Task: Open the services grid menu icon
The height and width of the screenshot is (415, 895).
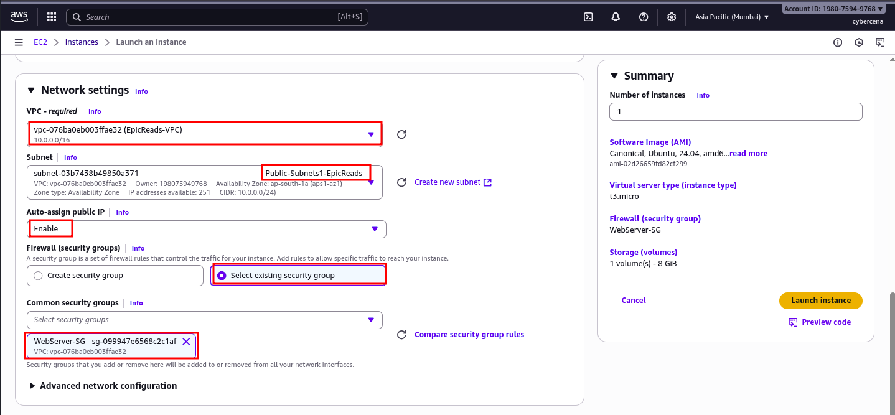Action: [52, 17]
